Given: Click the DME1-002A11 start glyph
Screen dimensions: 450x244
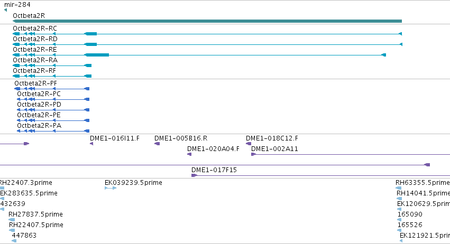Looking at the screenshot, I should 253,154.
